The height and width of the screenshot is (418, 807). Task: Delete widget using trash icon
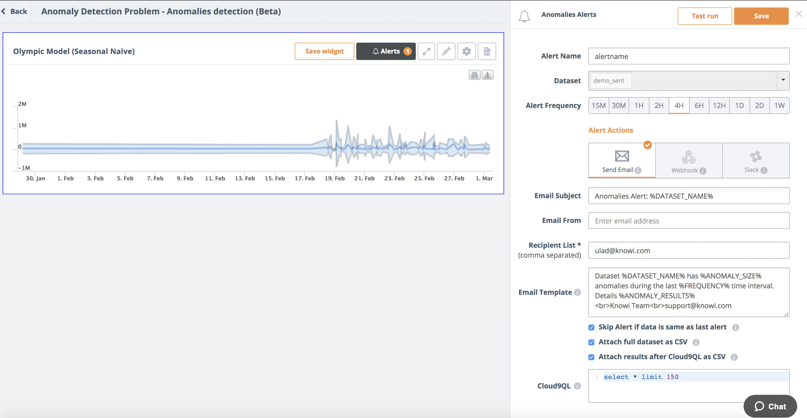click(487, 51)
